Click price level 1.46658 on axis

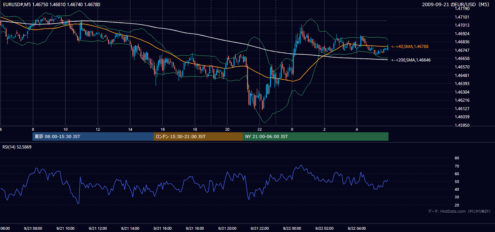462,58
